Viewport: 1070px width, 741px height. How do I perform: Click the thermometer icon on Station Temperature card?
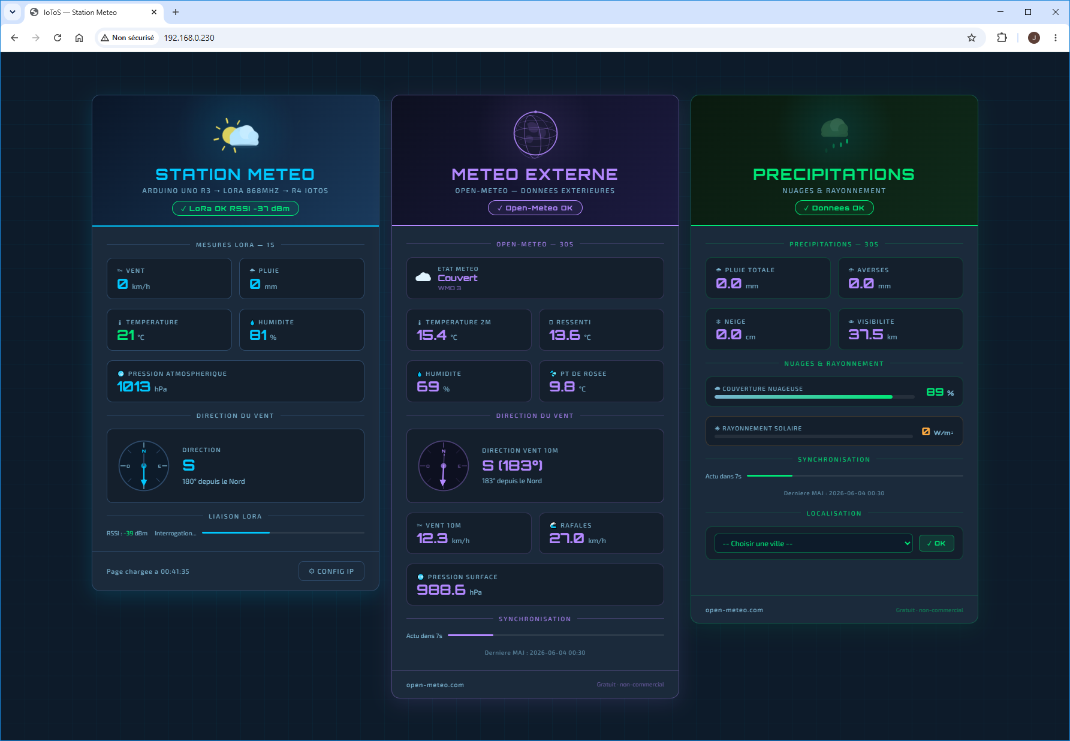point(120,323)
